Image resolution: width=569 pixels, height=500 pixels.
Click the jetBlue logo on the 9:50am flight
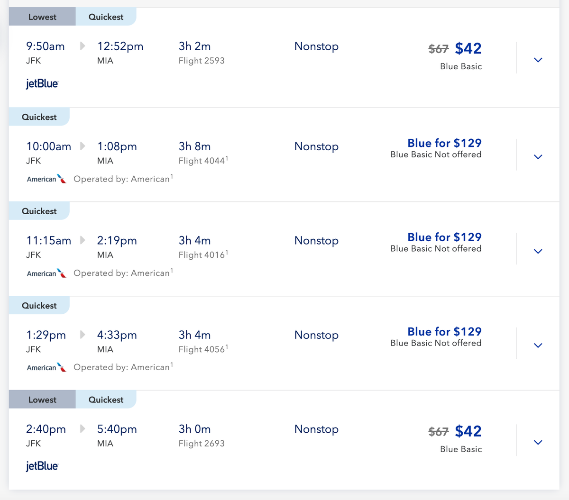tap(42, 83)
